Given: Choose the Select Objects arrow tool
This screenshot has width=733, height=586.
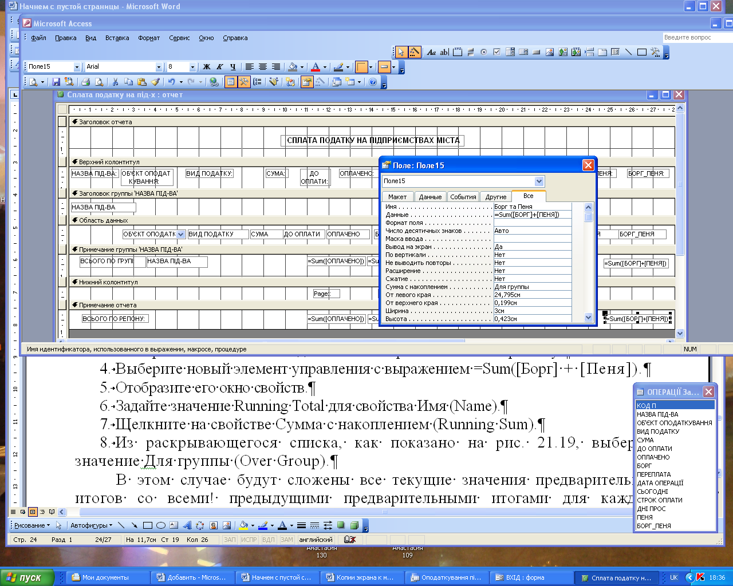Looking at the screenshot, I should pyautogui.click(x=401, y=52).
